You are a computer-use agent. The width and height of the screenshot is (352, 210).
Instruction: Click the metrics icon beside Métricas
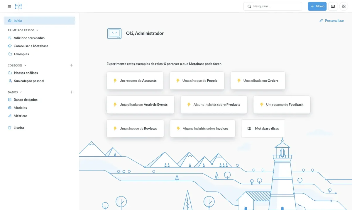tap(10, 116)
